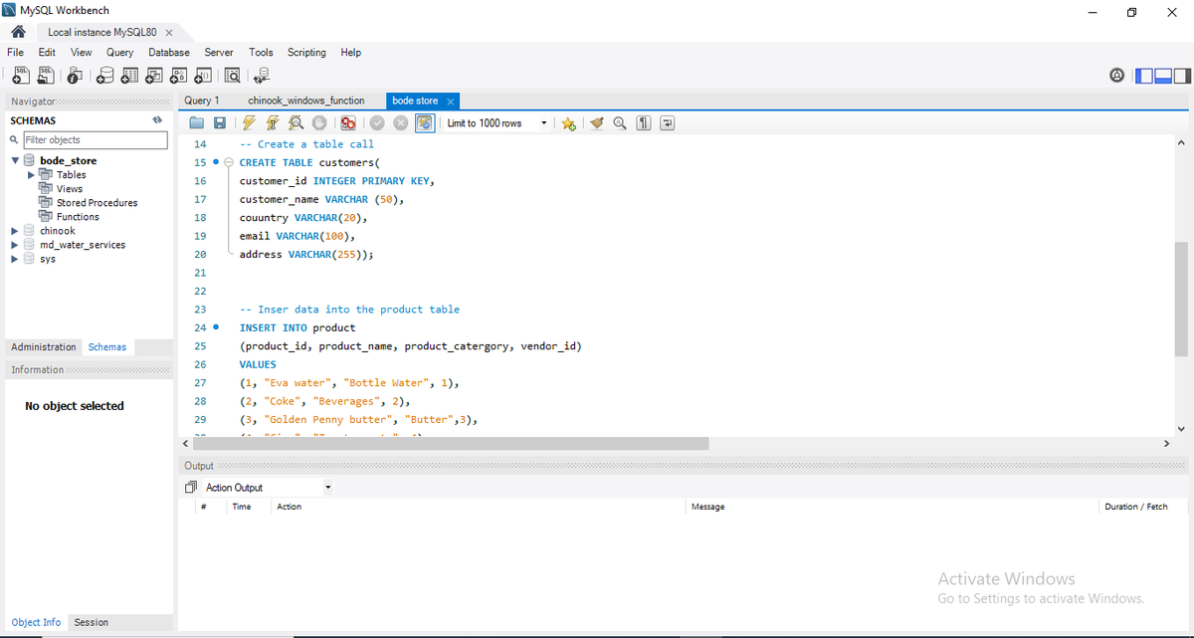
Task: Toggle continue-on-error execution icon
Action: click(347, 123)
